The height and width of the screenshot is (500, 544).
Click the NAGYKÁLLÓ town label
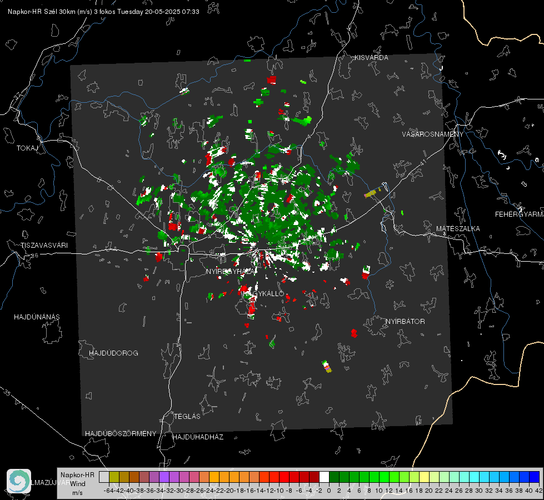[264, 293]
